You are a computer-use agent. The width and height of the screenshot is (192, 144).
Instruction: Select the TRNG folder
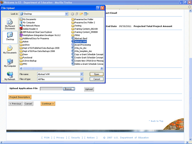[x=76, y=35]
